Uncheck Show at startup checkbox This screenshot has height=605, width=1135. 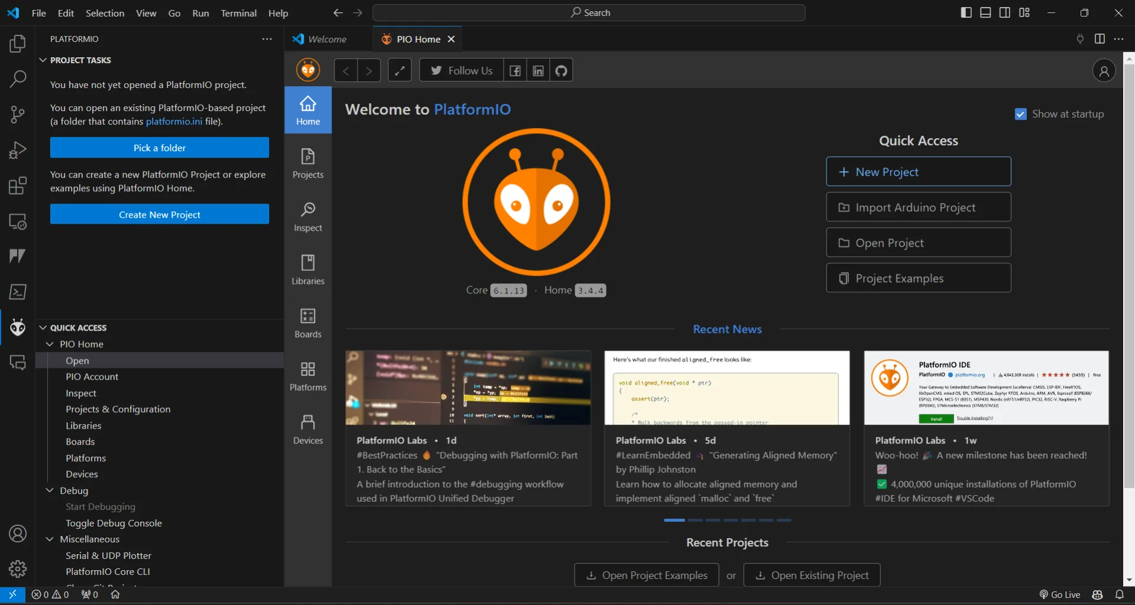point(1020,115)
